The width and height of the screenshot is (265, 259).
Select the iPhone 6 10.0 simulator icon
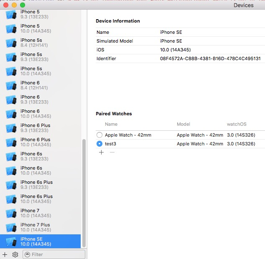11,114
